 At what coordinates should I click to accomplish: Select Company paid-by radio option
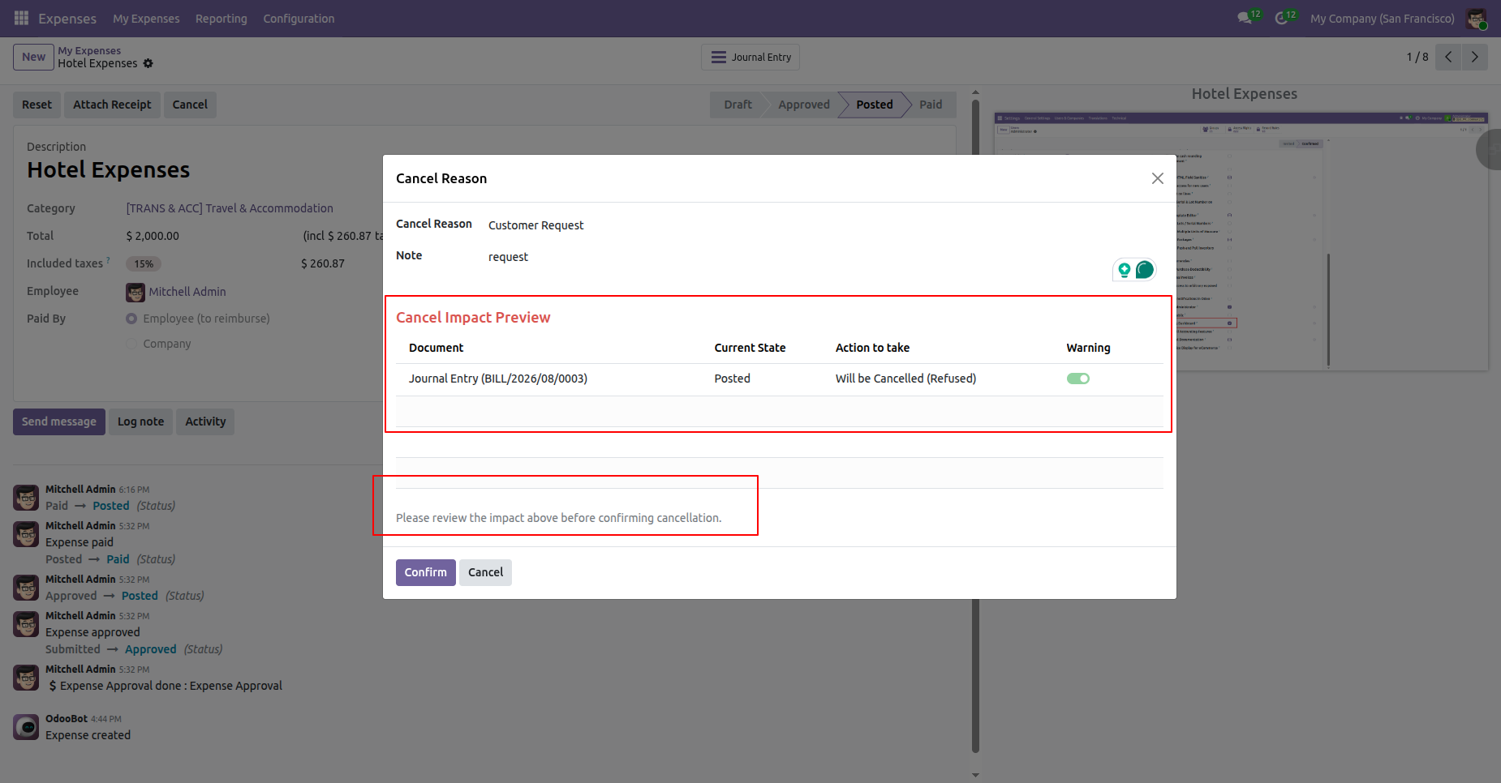tap(131, 344)
